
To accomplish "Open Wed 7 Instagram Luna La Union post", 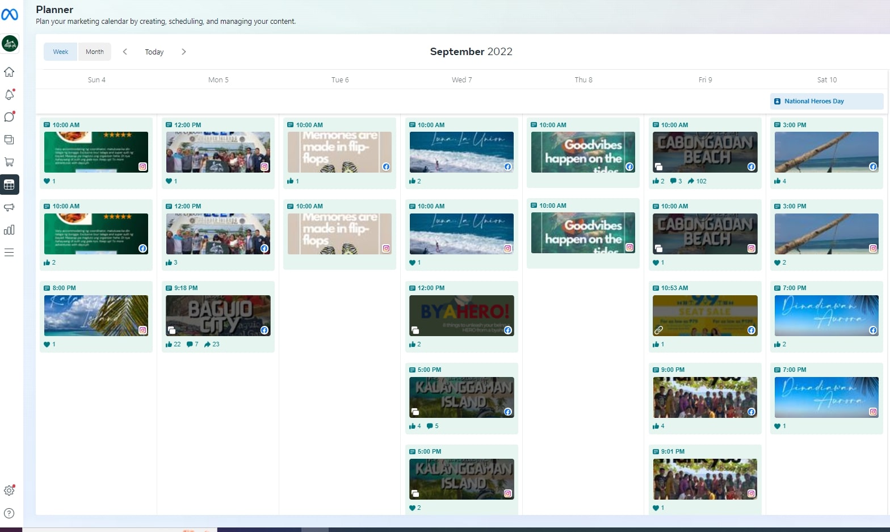I will [x=461, y=234].
